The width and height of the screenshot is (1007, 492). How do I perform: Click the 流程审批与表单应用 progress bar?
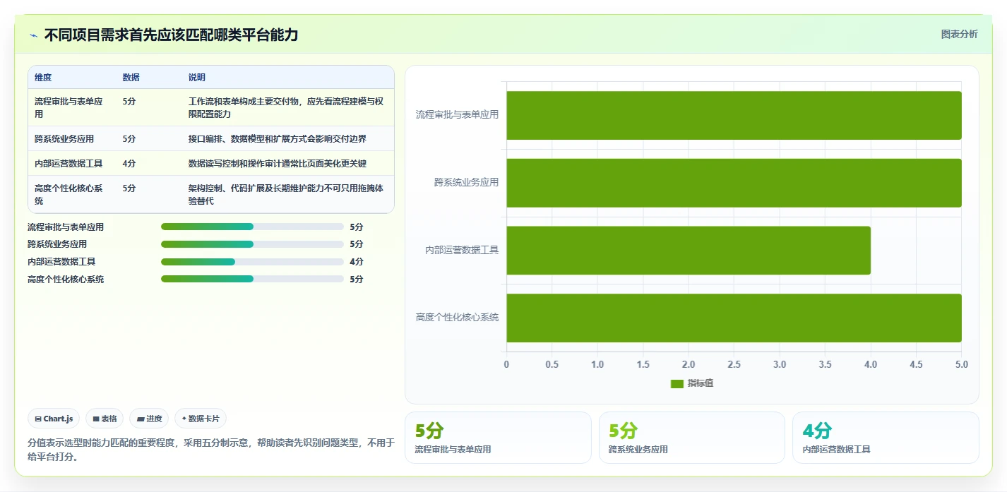pyautogui.click(x=252, y=227)
